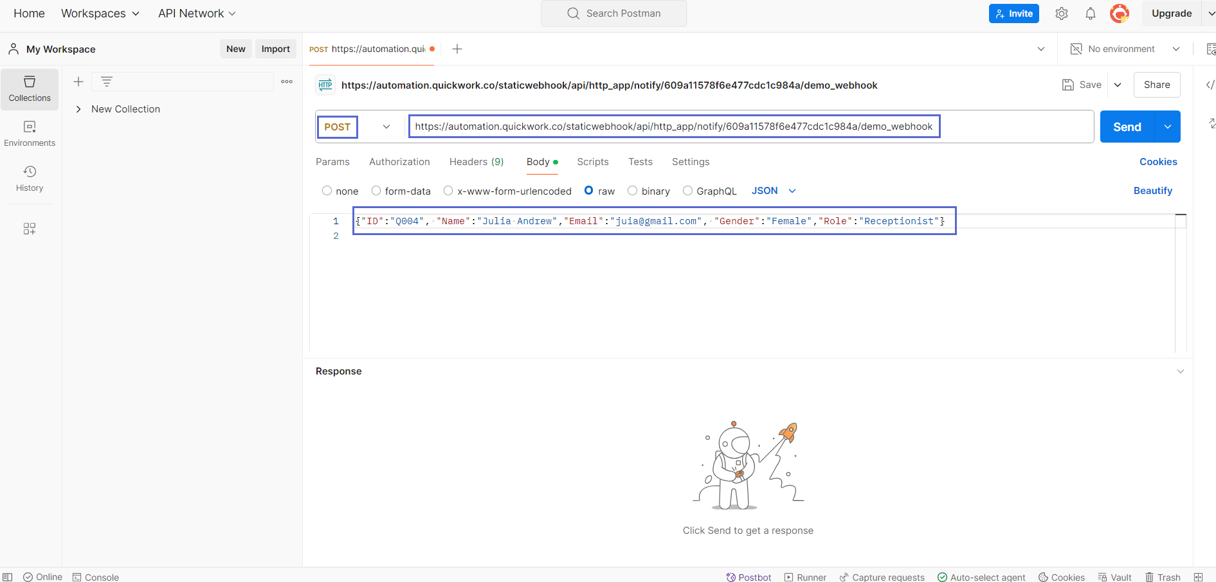Open the code snippet panel icon

[1210, 85]
